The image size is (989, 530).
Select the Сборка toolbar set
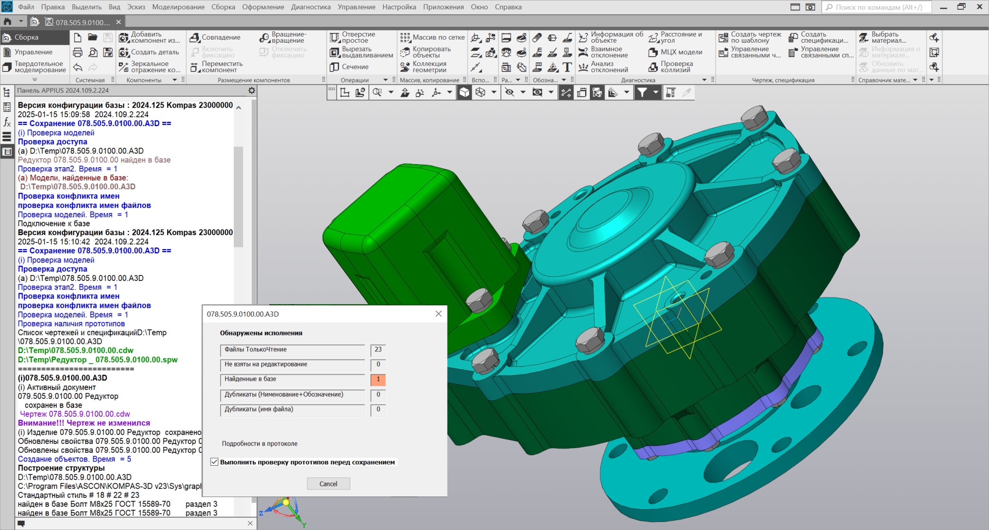(x=35, y=38)
